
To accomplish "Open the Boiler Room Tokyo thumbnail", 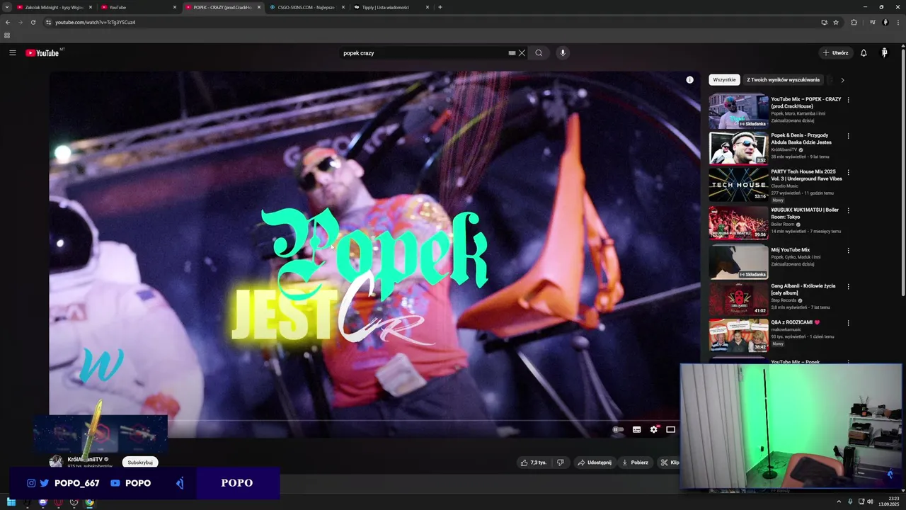I will pyautogui.click(x=738, y=222).
